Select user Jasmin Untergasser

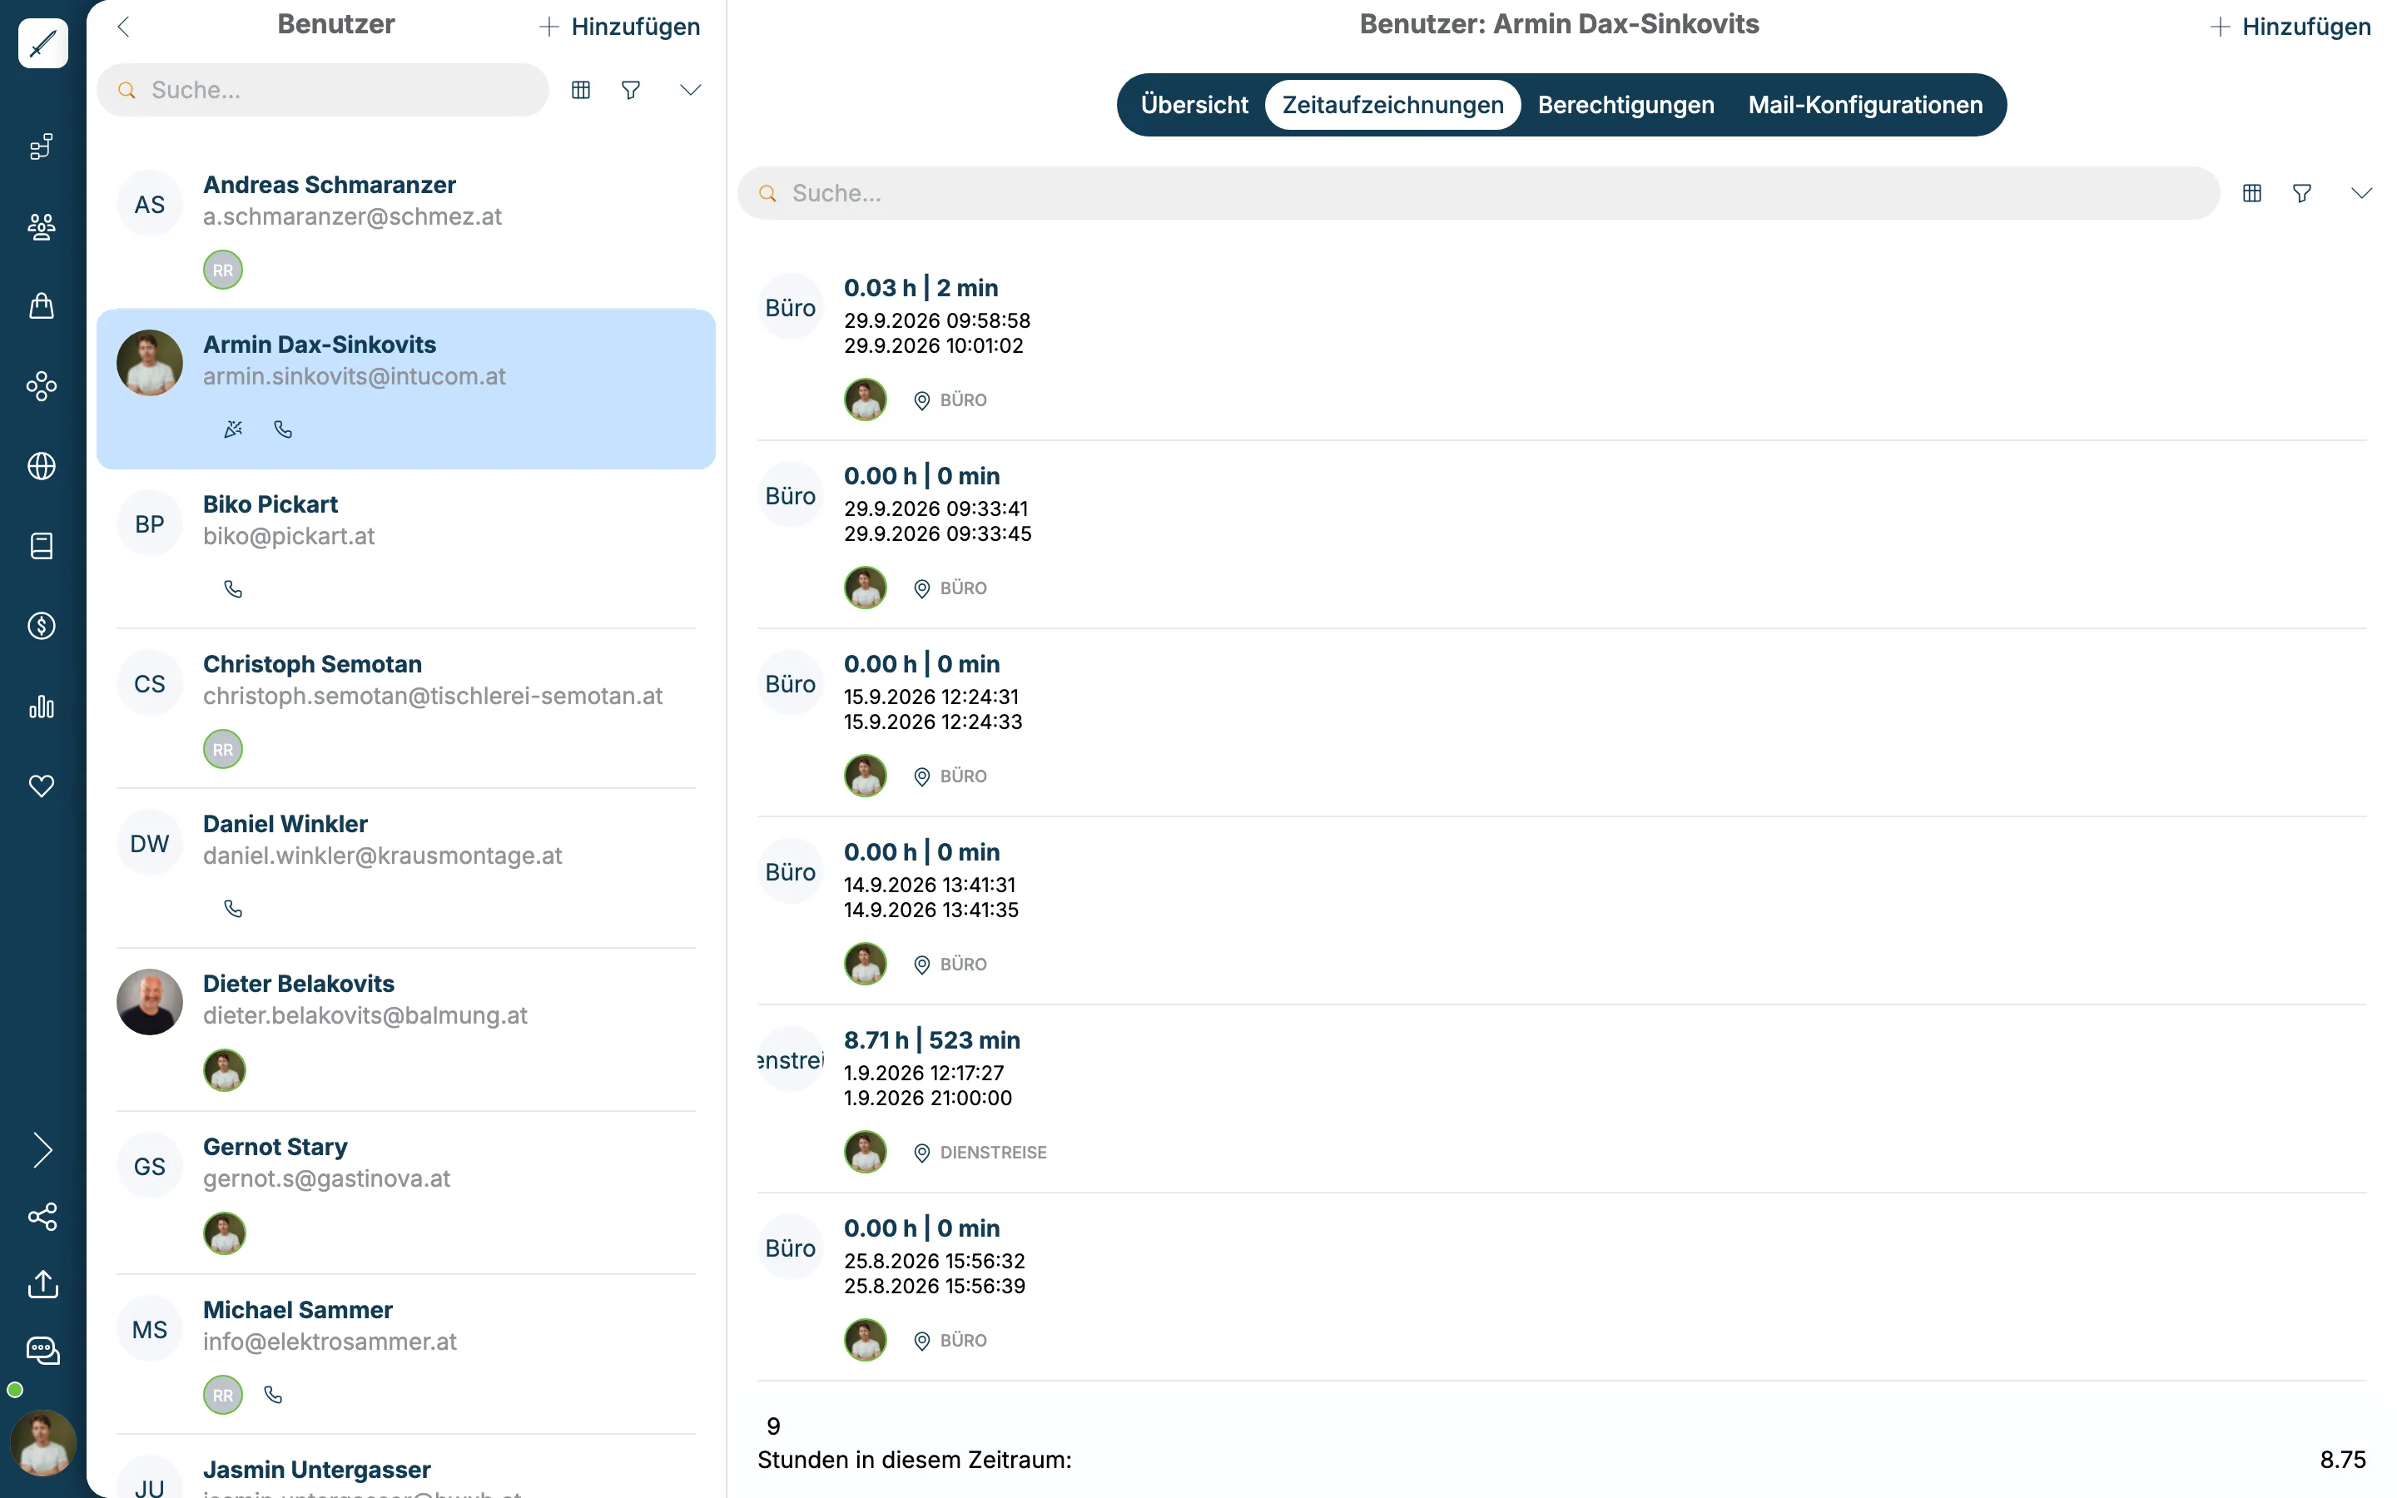pos(406,1467)
